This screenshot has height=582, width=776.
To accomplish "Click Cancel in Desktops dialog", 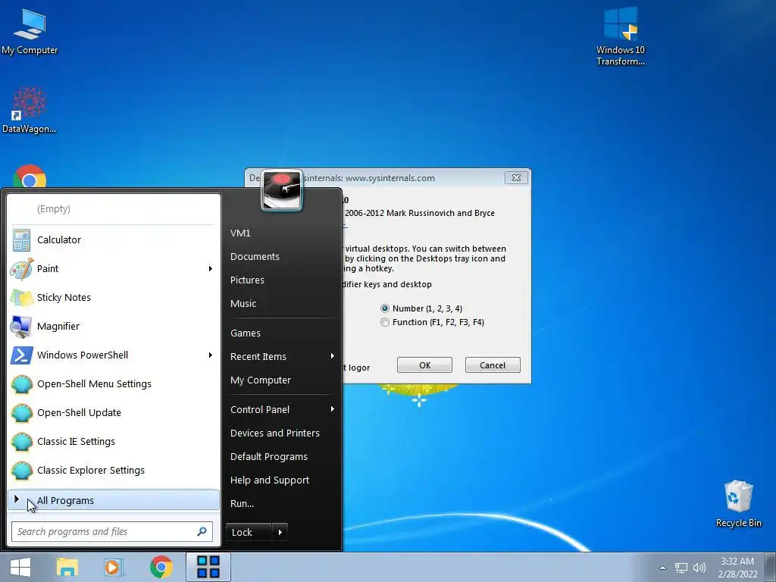I will [x=493, y=365].
